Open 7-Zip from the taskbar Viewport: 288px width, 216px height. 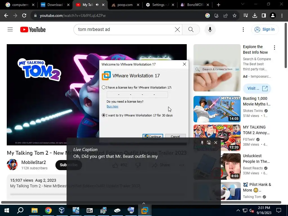[x=89, y=210]
